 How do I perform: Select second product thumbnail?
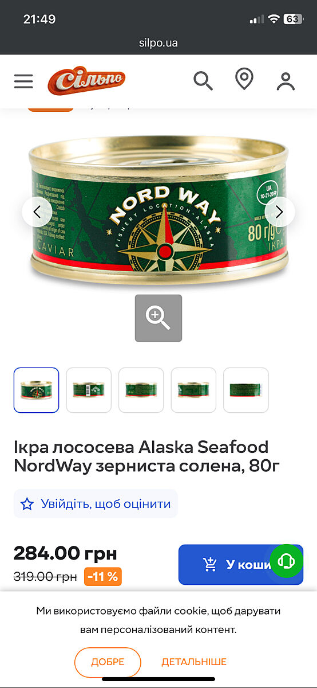pyautogui.click(x=89, y=390)
